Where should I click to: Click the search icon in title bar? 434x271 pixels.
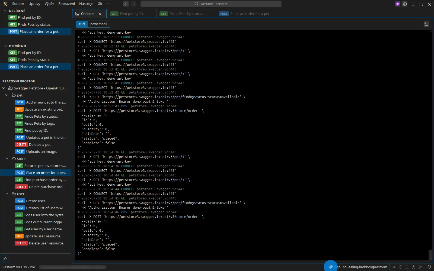197,4
